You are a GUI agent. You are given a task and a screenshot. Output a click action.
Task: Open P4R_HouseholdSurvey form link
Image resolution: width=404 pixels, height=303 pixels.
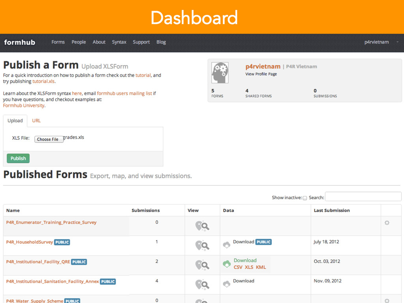coord(29,242)
